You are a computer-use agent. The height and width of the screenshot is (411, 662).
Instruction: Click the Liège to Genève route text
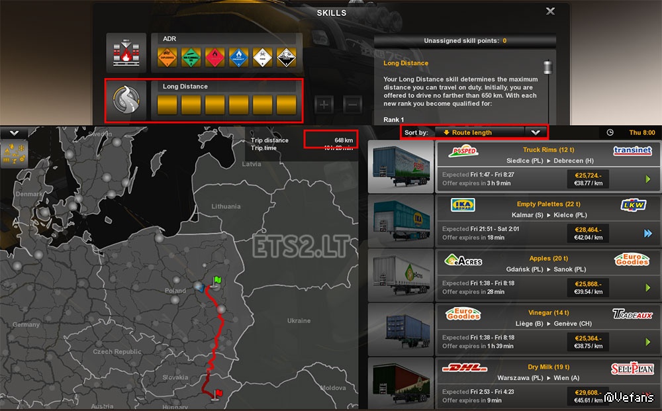(x=553, y=324)
